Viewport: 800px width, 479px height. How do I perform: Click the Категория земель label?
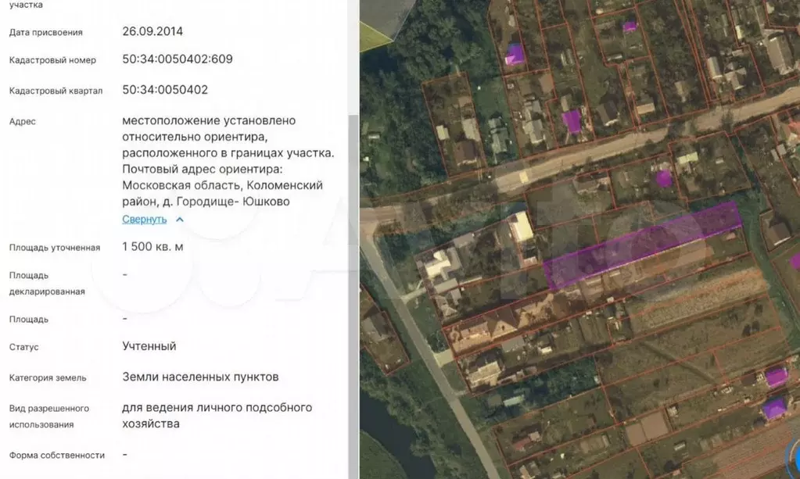[x=48, y=377]
